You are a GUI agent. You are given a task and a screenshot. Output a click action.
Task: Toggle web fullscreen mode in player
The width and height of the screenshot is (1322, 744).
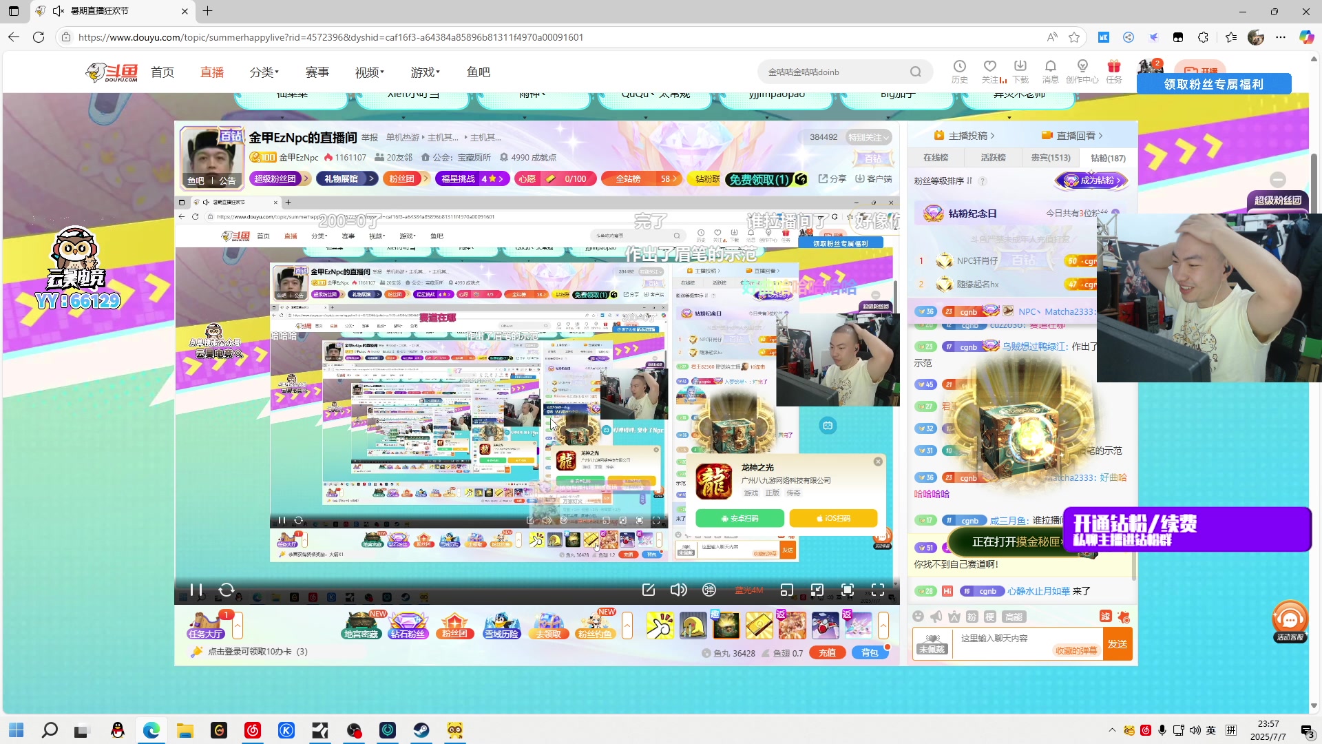tap(848, 590)
